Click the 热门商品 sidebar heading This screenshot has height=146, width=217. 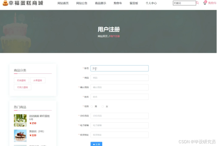20,107
